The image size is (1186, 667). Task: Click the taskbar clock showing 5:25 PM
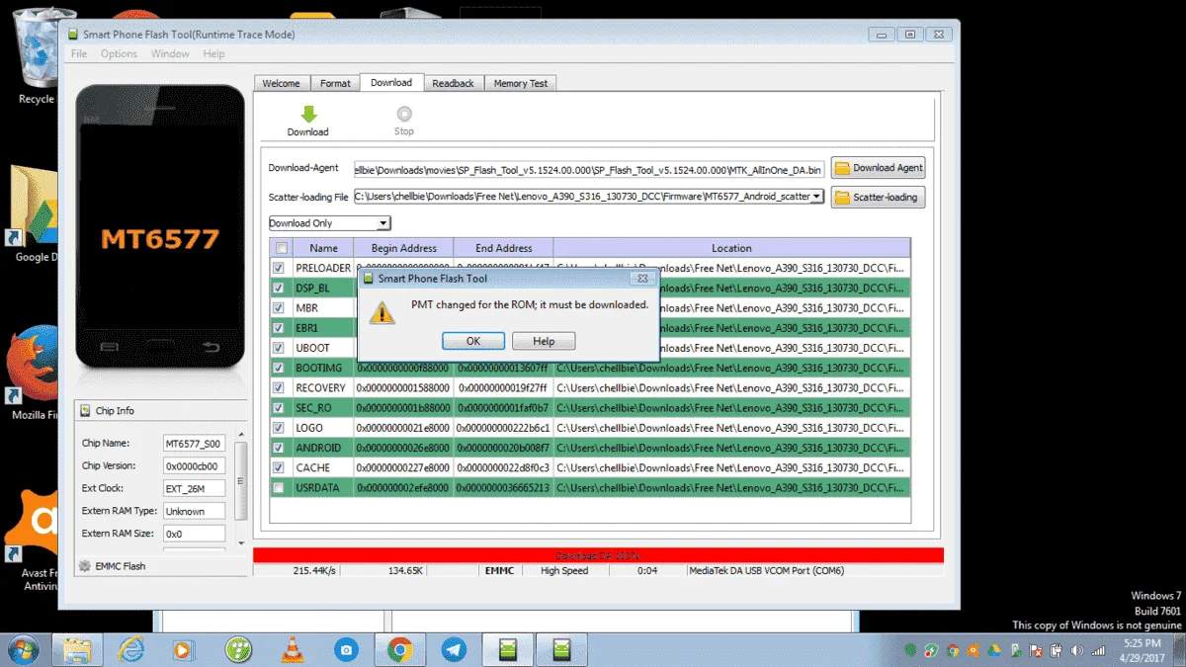(x=1142, y=650)
